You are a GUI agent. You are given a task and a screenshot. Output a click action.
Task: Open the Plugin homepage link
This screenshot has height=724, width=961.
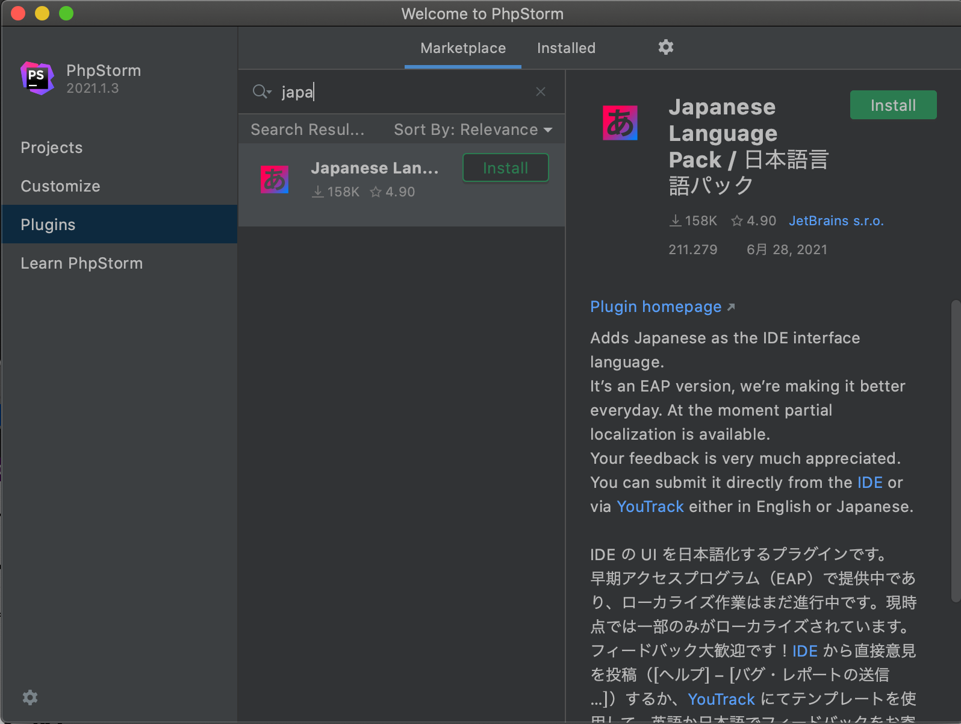point(656,307)
